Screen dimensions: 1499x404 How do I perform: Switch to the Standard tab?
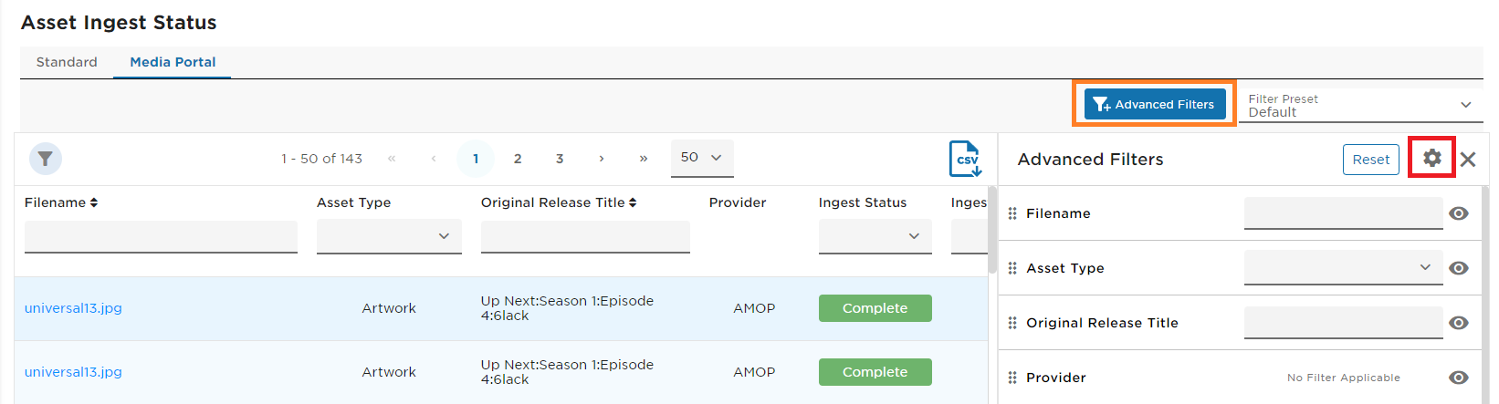67,62
